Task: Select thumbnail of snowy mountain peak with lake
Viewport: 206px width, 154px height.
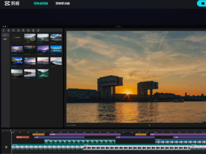Action: [x=56, y=38]
